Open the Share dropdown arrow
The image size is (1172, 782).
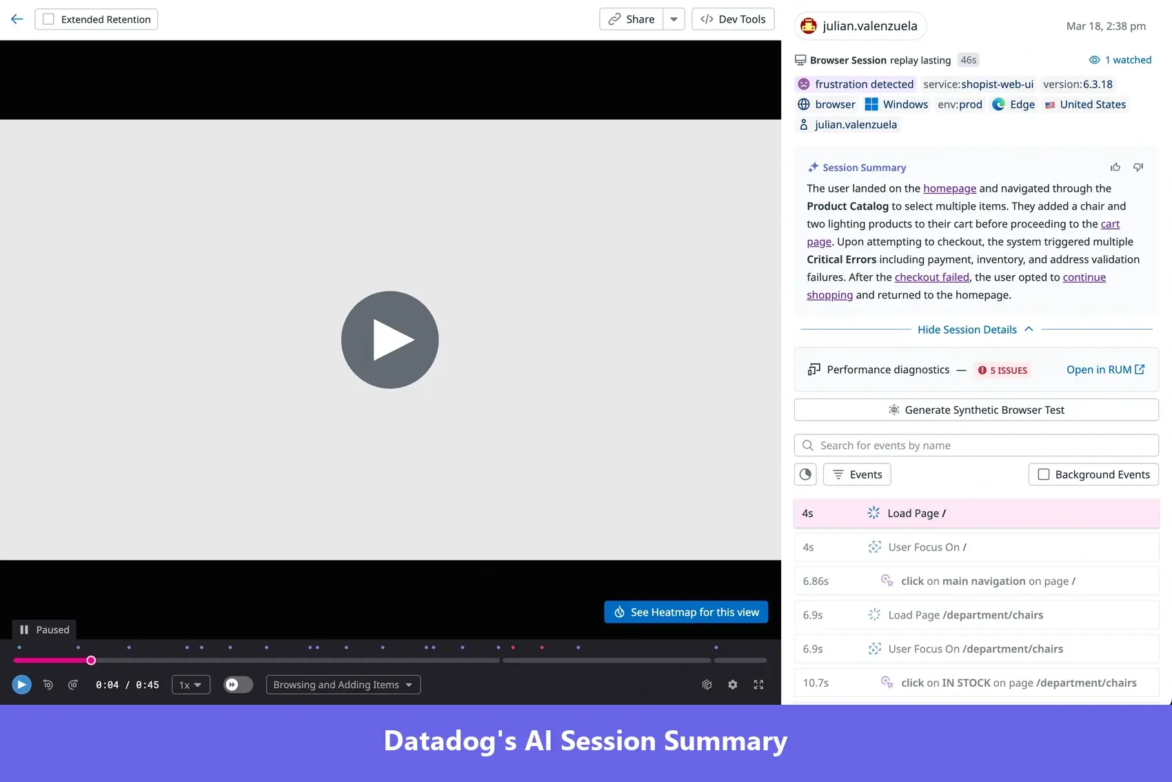pos(674,19)
